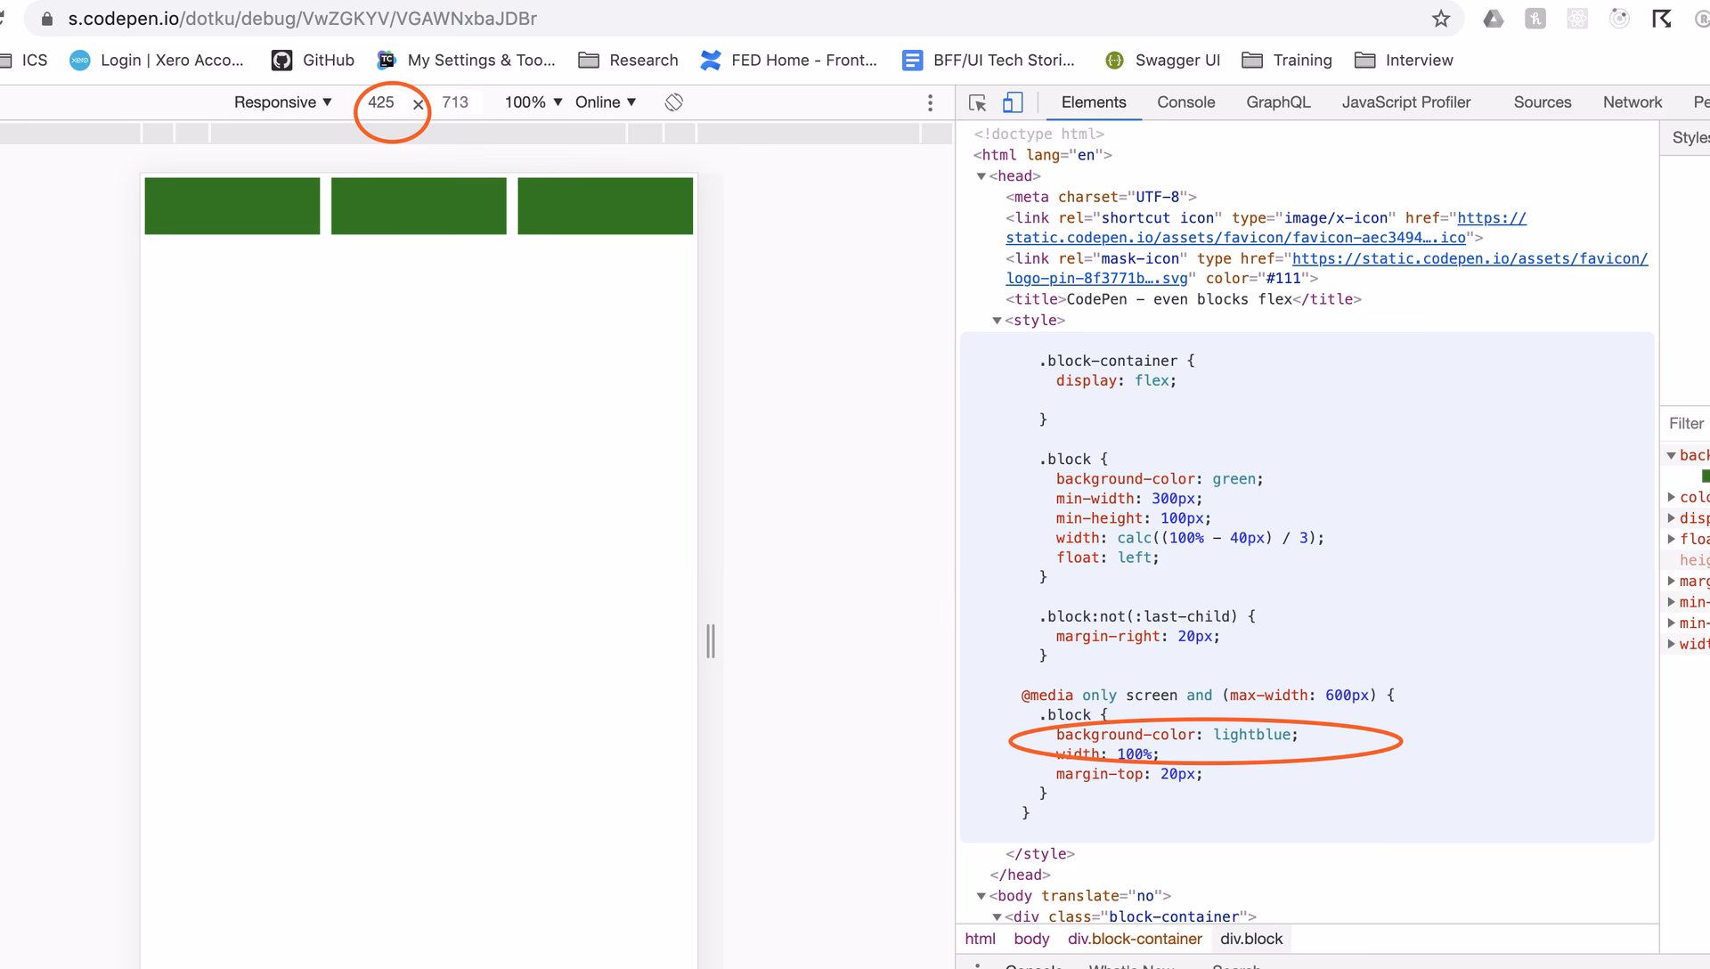
Task: Open the Network panel
Action: point(1632,102)
